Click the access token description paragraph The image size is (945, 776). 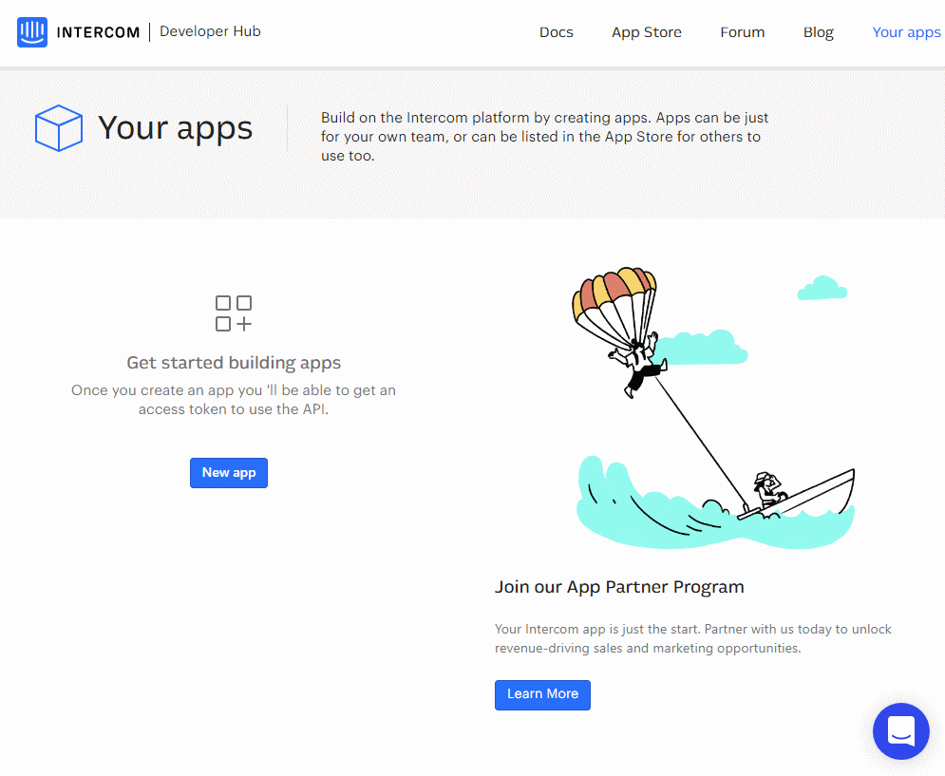pyautogui.click(x=234, y=400)
